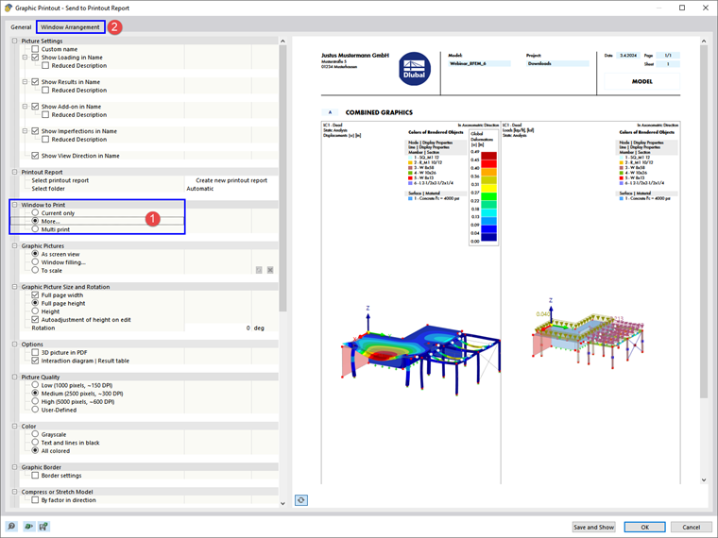The height and width of the screenshot is (538, 718).
Task: Confirm with the OK button
Action: coord(644,527)
